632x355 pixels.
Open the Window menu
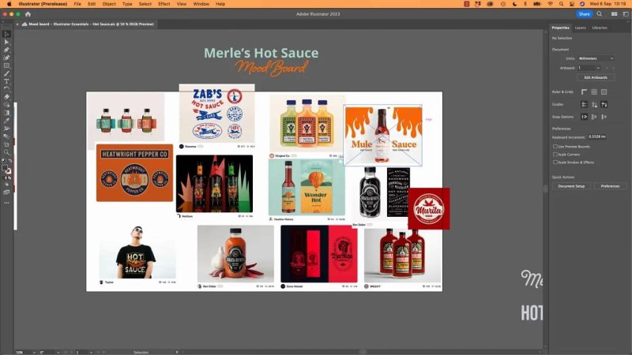[201, 4]
